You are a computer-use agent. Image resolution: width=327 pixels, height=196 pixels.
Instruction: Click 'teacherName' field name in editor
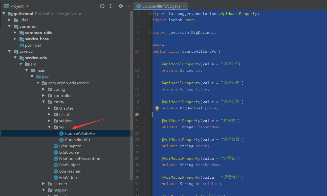(x=208, y=165)
